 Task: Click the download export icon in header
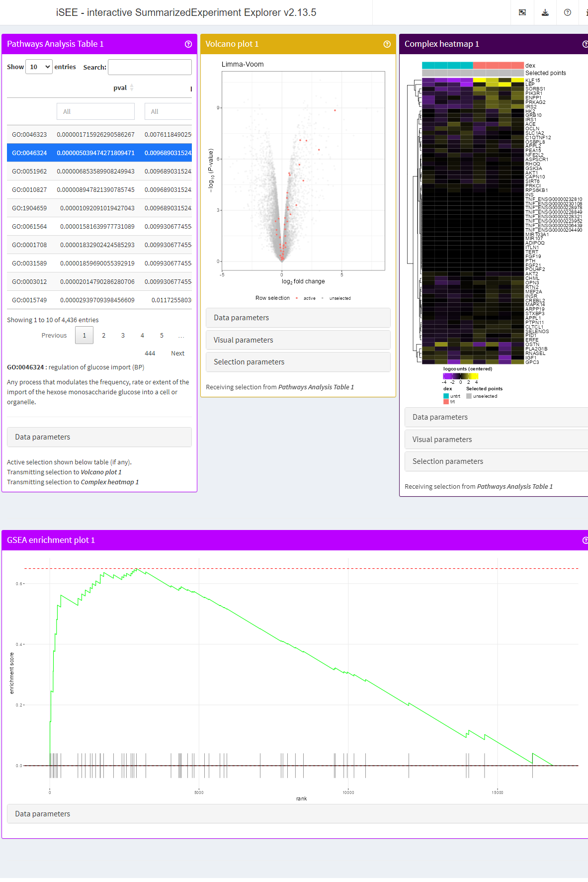tap(545, 12)
